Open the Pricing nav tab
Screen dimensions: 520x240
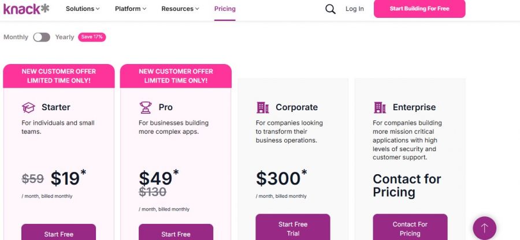click(225, 9)
